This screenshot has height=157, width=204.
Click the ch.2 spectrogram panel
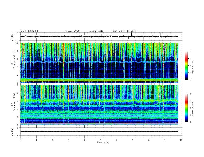pos(99,105)
